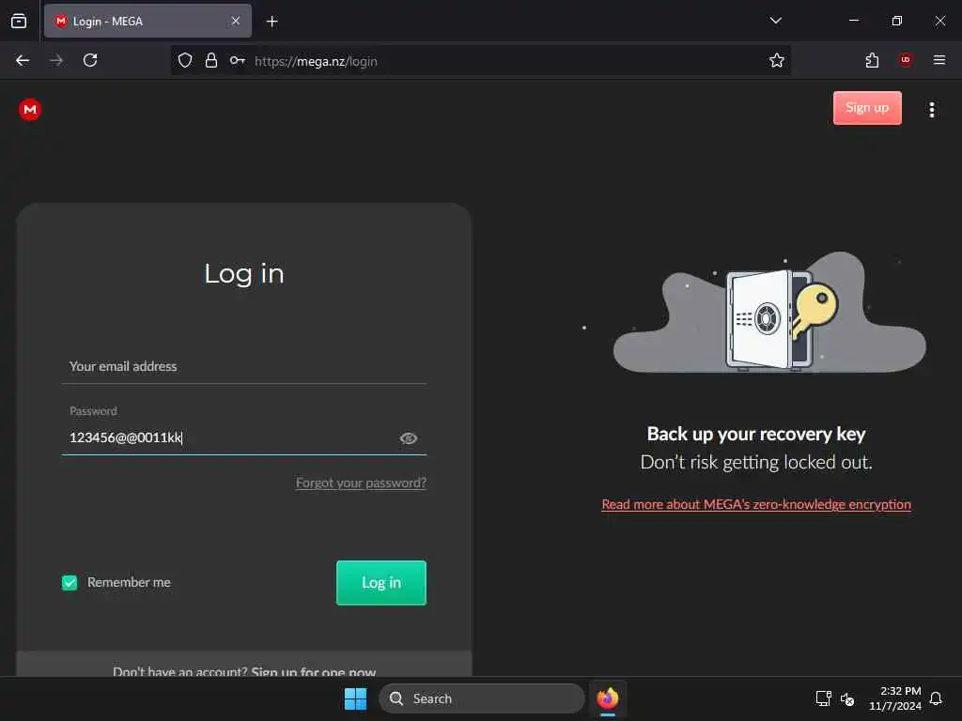The width and height of the screenshot is (962, 721).
Task: Open the Firefox extensions panel
Action: click(x=872, y=60)
